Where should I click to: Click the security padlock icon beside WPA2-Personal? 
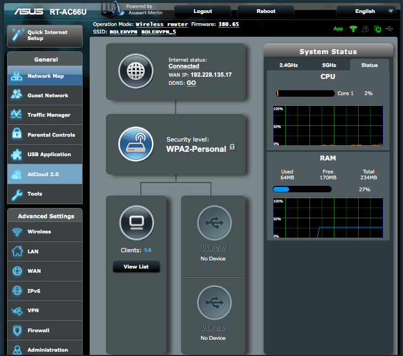tap(232, 147)
